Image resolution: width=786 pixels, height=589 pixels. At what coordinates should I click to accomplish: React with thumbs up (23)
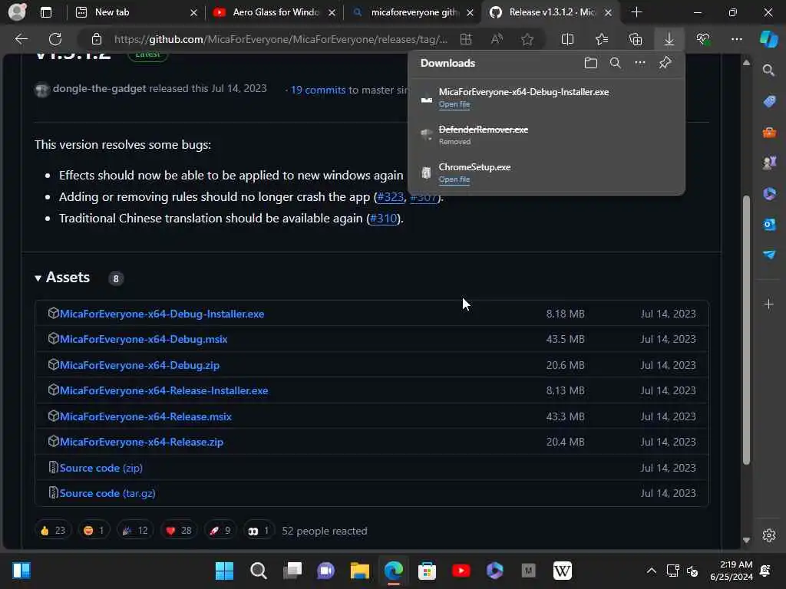(53, 531)
